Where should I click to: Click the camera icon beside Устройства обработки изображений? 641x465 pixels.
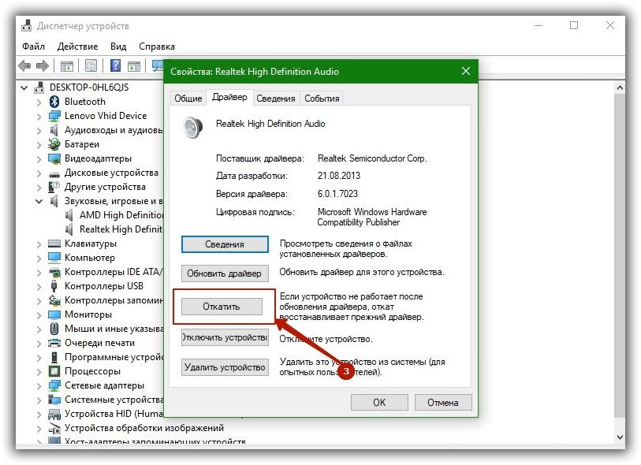pyautogui.click(x=54, y=428)
